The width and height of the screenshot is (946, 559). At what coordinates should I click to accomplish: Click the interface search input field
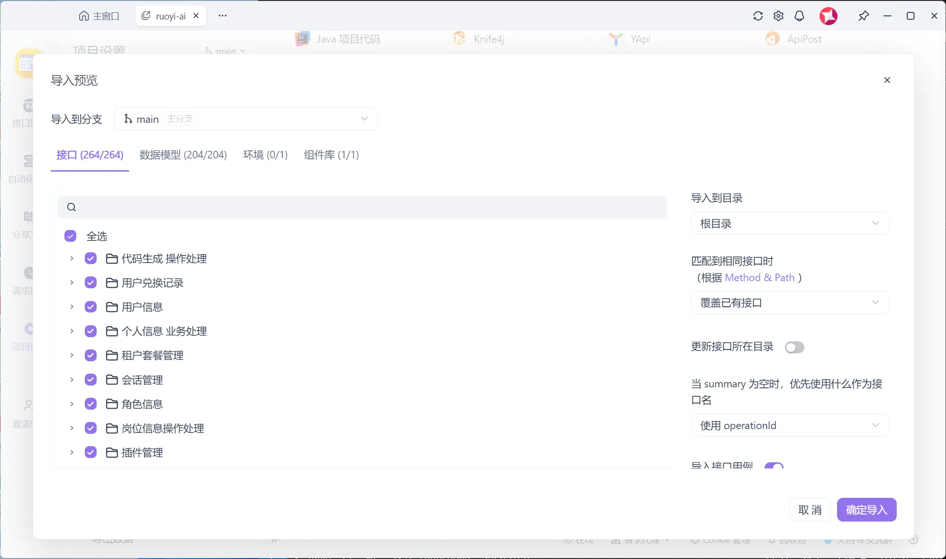click(x=369, y=207)
